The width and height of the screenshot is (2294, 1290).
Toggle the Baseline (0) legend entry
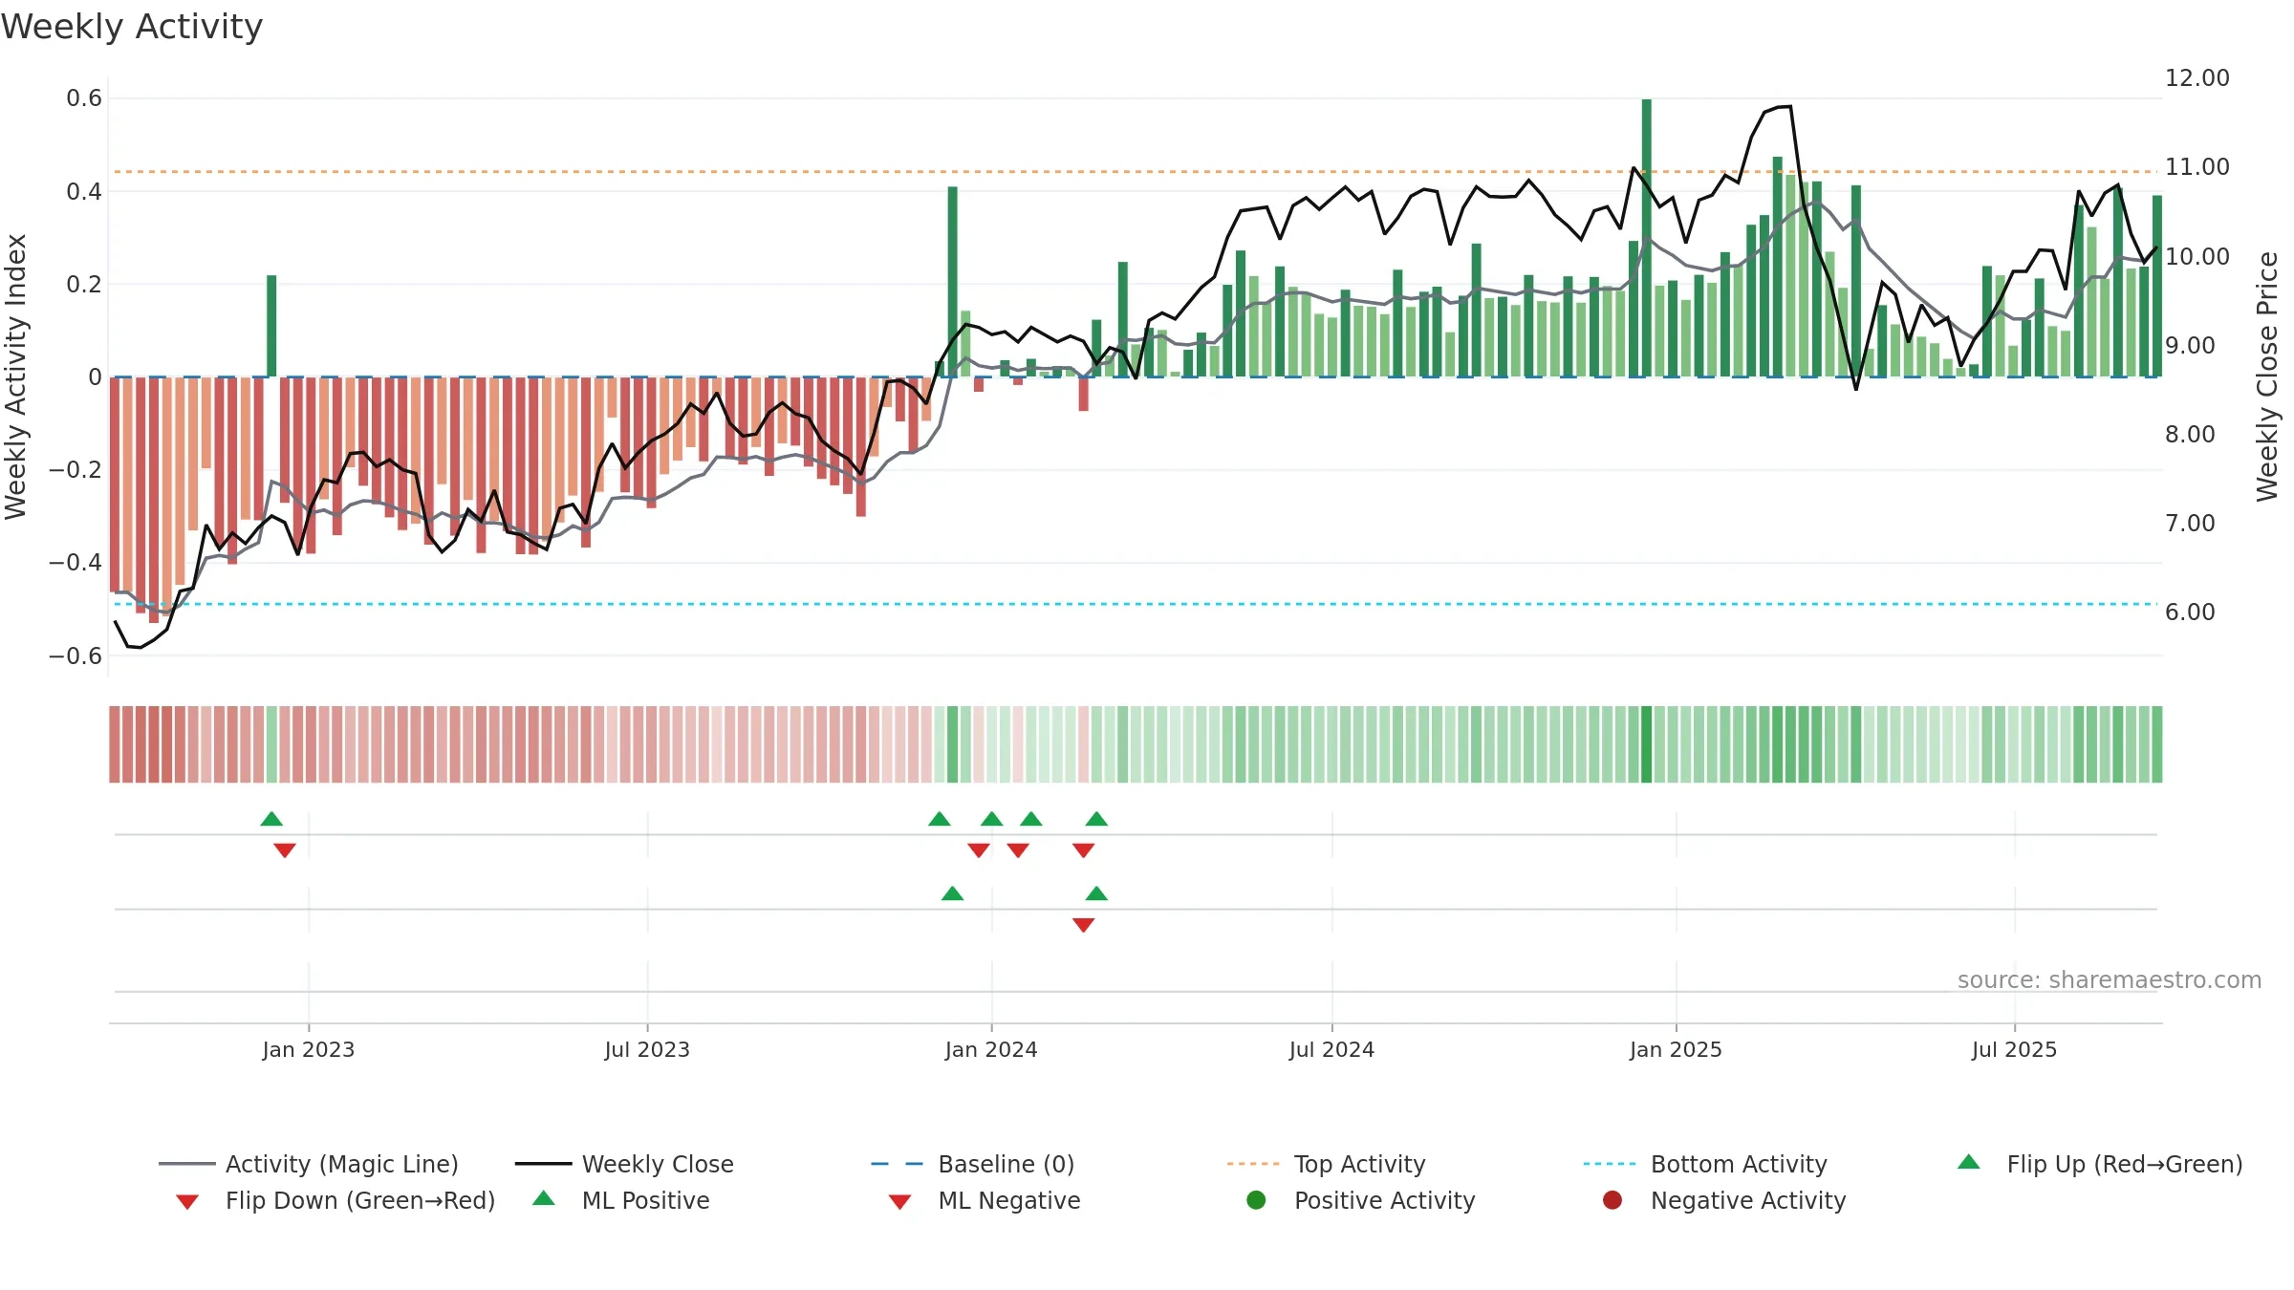point(973,1164)
